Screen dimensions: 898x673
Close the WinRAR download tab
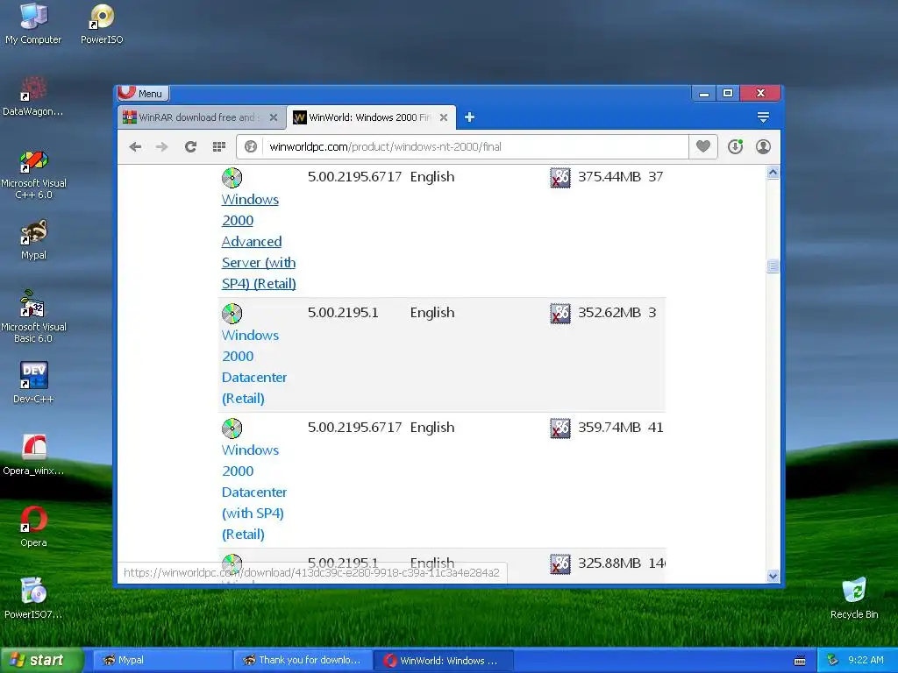pos(274,117)
